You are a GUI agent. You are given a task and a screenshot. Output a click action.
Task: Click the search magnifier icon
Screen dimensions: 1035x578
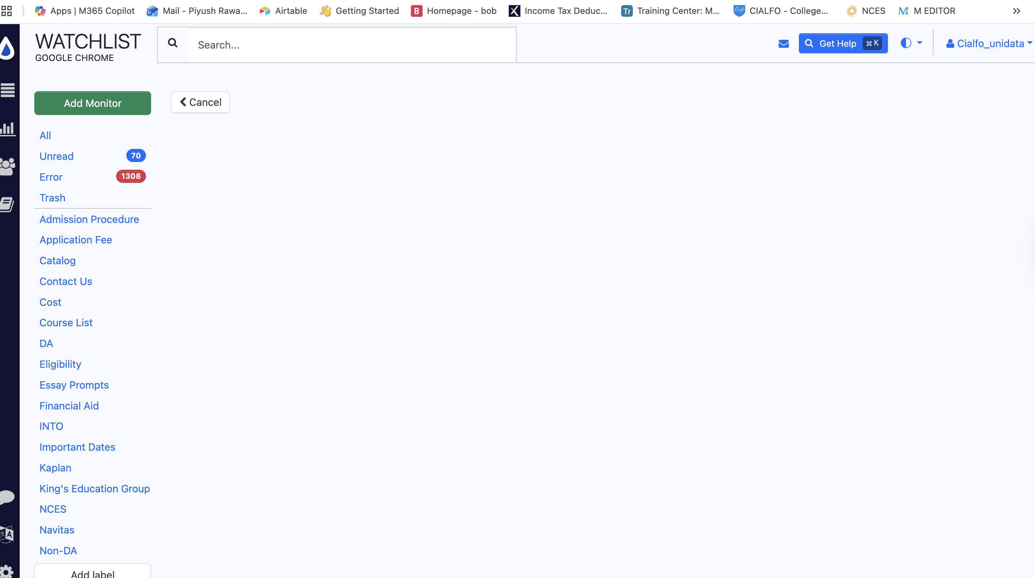(x=173, y=43)
